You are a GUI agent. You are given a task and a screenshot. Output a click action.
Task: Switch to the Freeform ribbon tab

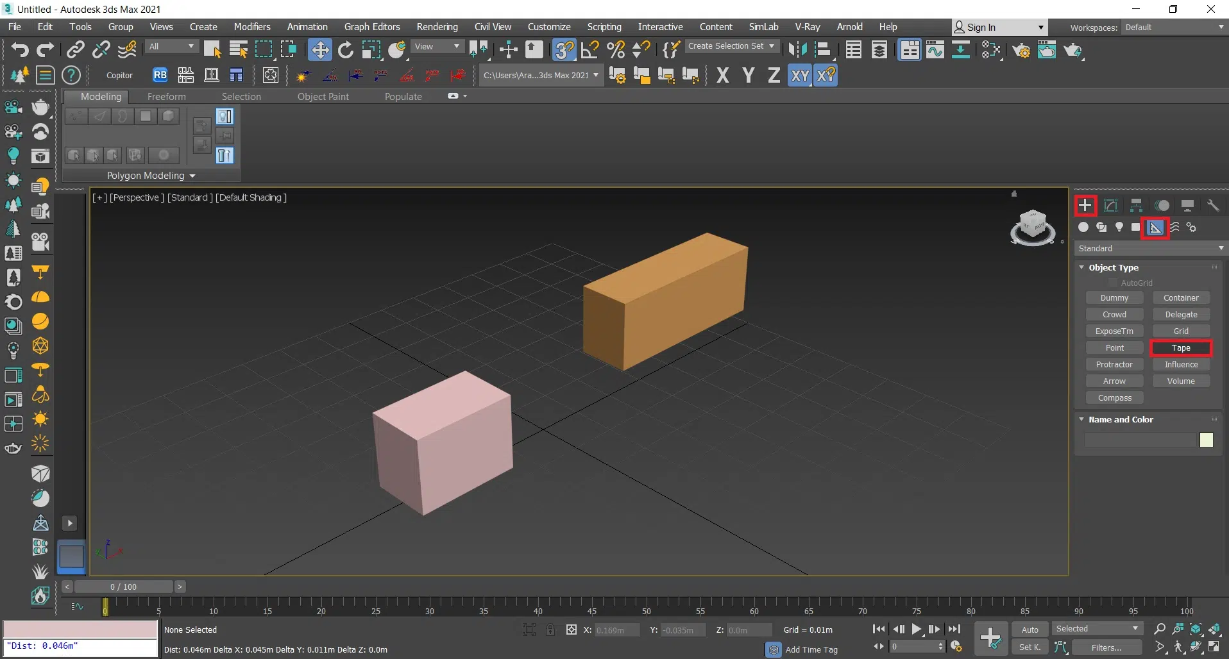pos(166,97)
